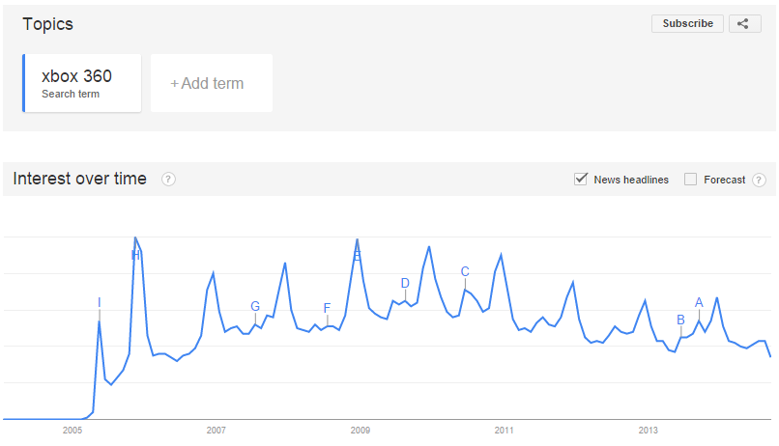Open news headline marker I
Image resolution: width=779 pixels, height=446 pixels.
tap(100, 302)
